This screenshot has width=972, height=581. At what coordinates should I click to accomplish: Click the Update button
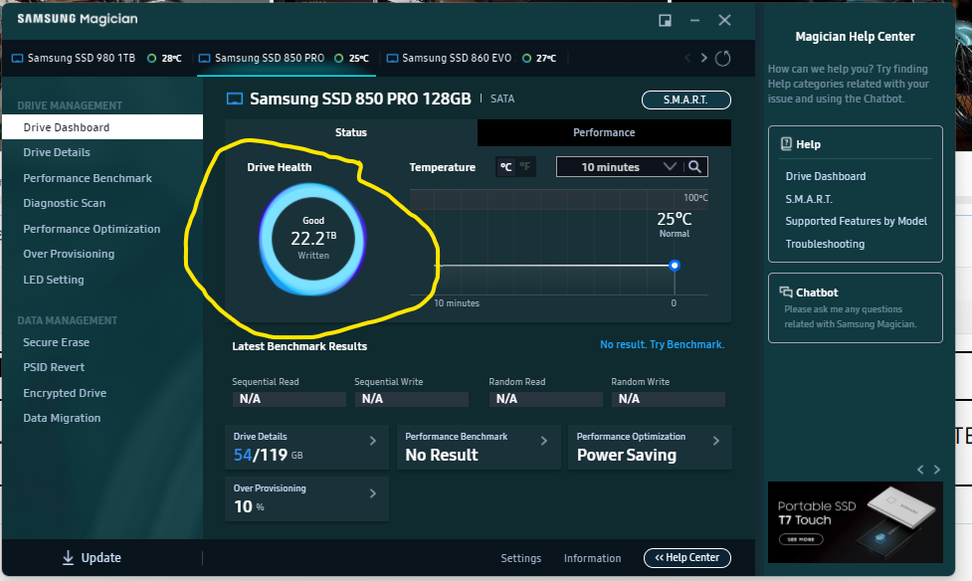tap(92, 558)
